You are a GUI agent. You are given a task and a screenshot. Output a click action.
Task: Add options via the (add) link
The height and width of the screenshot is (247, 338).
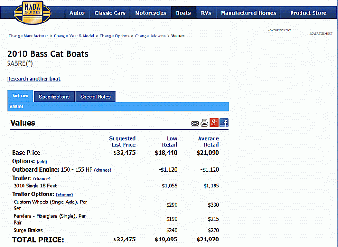pyautogui.click(x=42, y=162)
